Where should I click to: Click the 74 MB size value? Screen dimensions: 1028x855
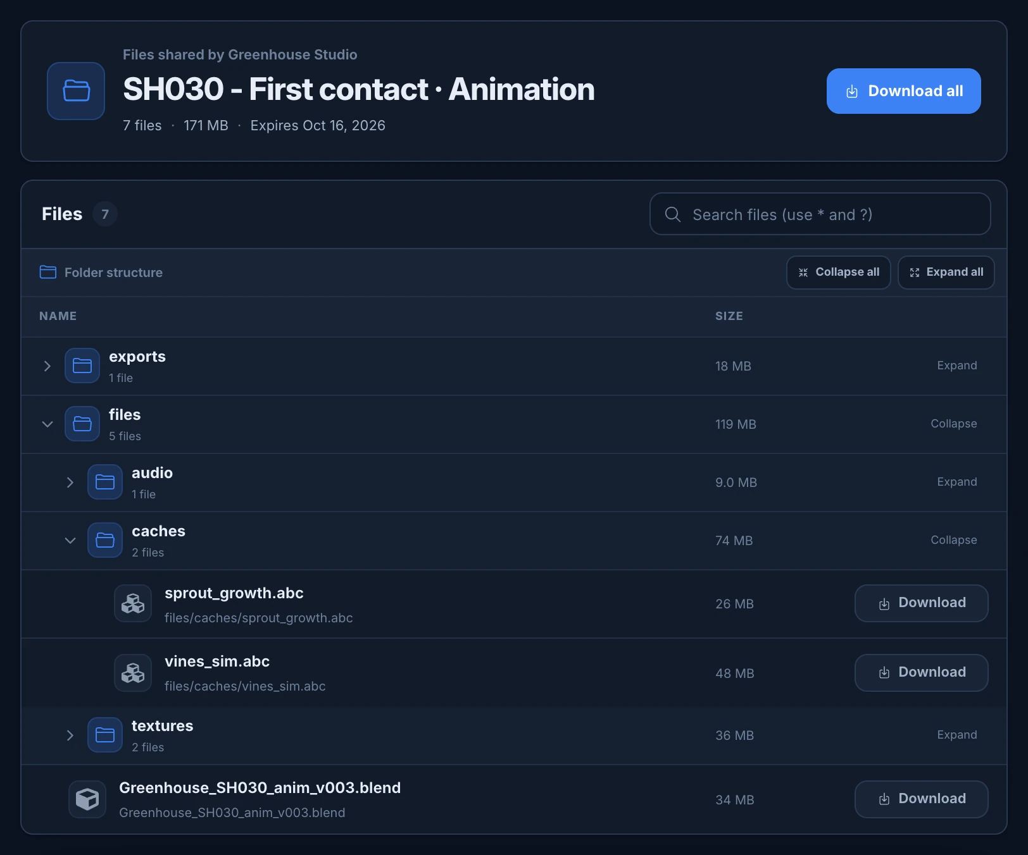pyautogui.click(x=734, y=541)
